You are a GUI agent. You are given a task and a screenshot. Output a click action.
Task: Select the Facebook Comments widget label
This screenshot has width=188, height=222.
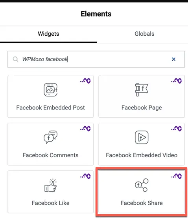coord(51,155)
